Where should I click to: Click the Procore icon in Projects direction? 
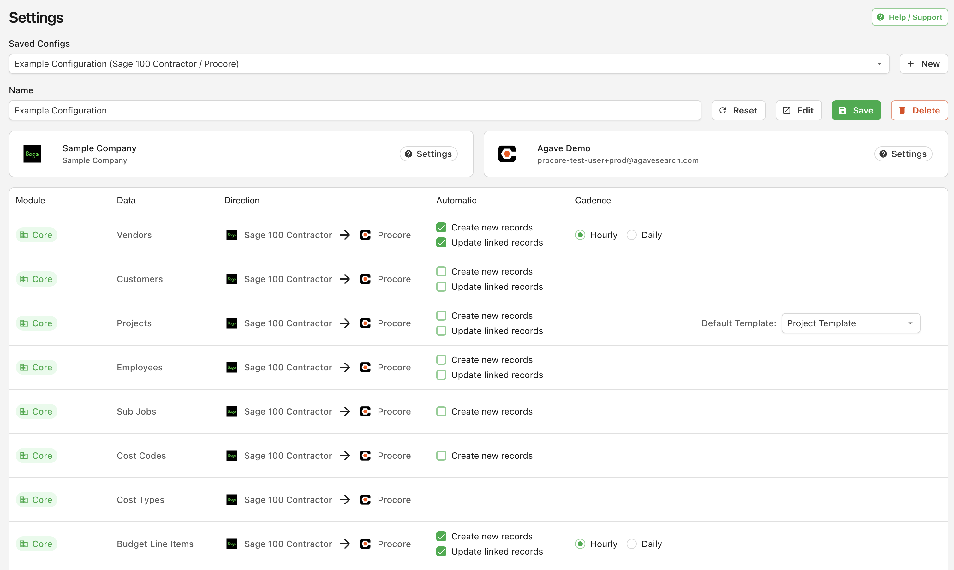[x=365, y=323]
